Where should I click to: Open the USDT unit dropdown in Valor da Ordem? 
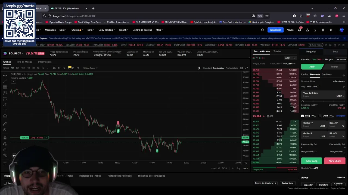coord(340,96)
